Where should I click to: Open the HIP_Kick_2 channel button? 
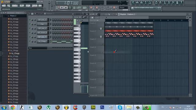click(x=42, y=20)
